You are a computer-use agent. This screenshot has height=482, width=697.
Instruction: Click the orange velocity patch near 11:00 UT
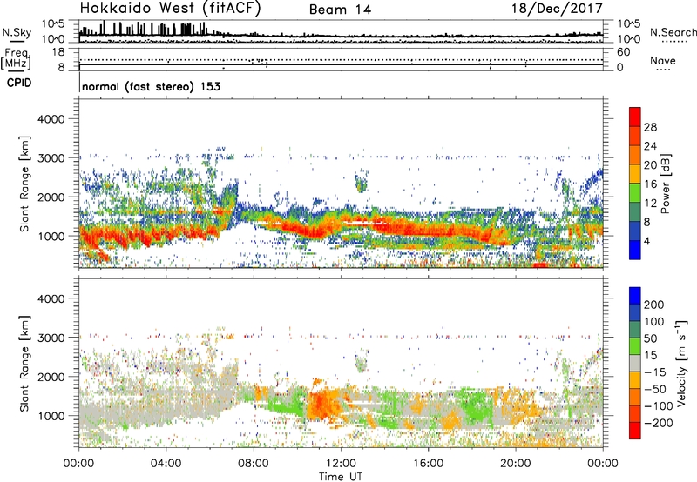point(322,403)
